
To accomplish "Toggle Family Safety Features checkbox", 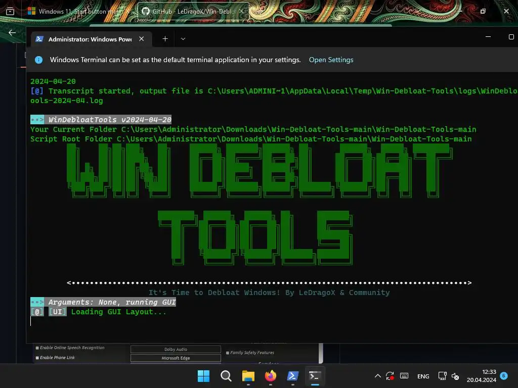I will click(x=228, y=353).
